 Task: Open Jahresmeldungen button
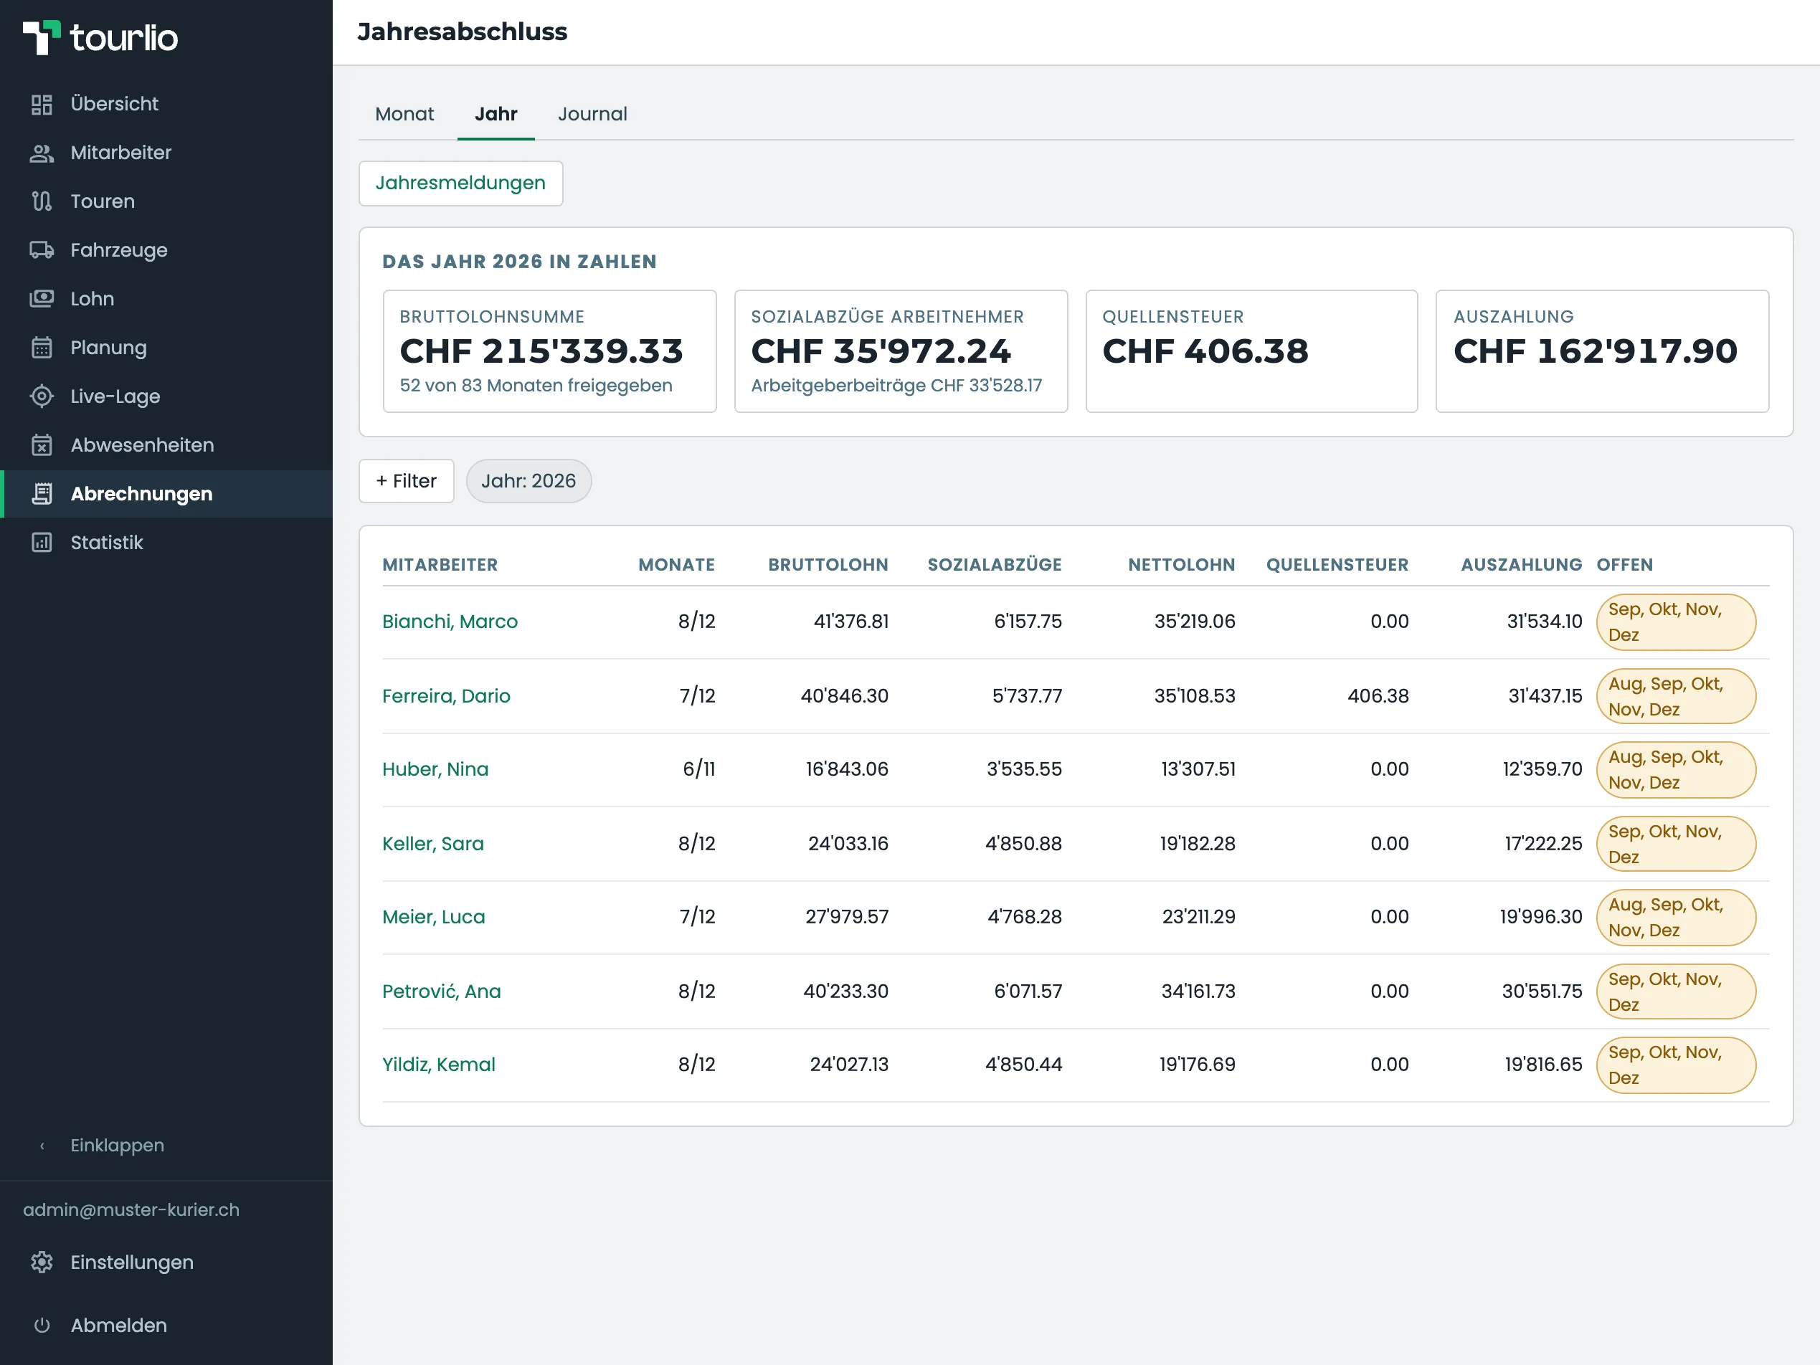(461, 183)
